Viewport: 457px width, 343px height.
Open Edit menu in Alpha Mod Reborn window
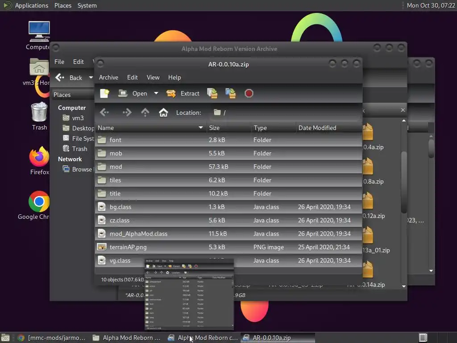click(79, 62)
